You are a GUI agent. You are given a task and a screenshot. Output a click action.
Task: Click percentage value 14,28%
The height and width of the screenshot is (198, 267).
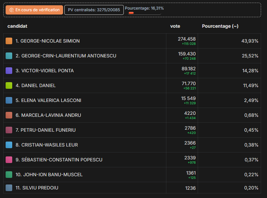250,71
